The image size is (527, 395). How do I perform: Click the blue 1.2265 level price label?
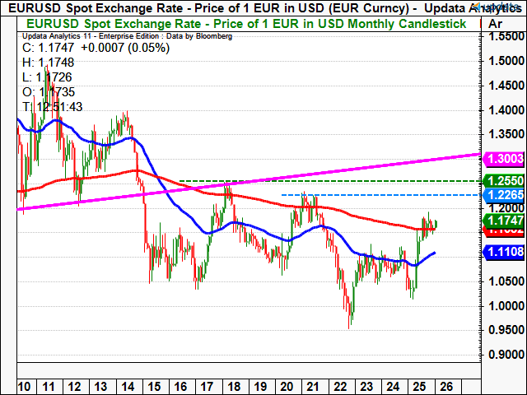pos(501,195)
